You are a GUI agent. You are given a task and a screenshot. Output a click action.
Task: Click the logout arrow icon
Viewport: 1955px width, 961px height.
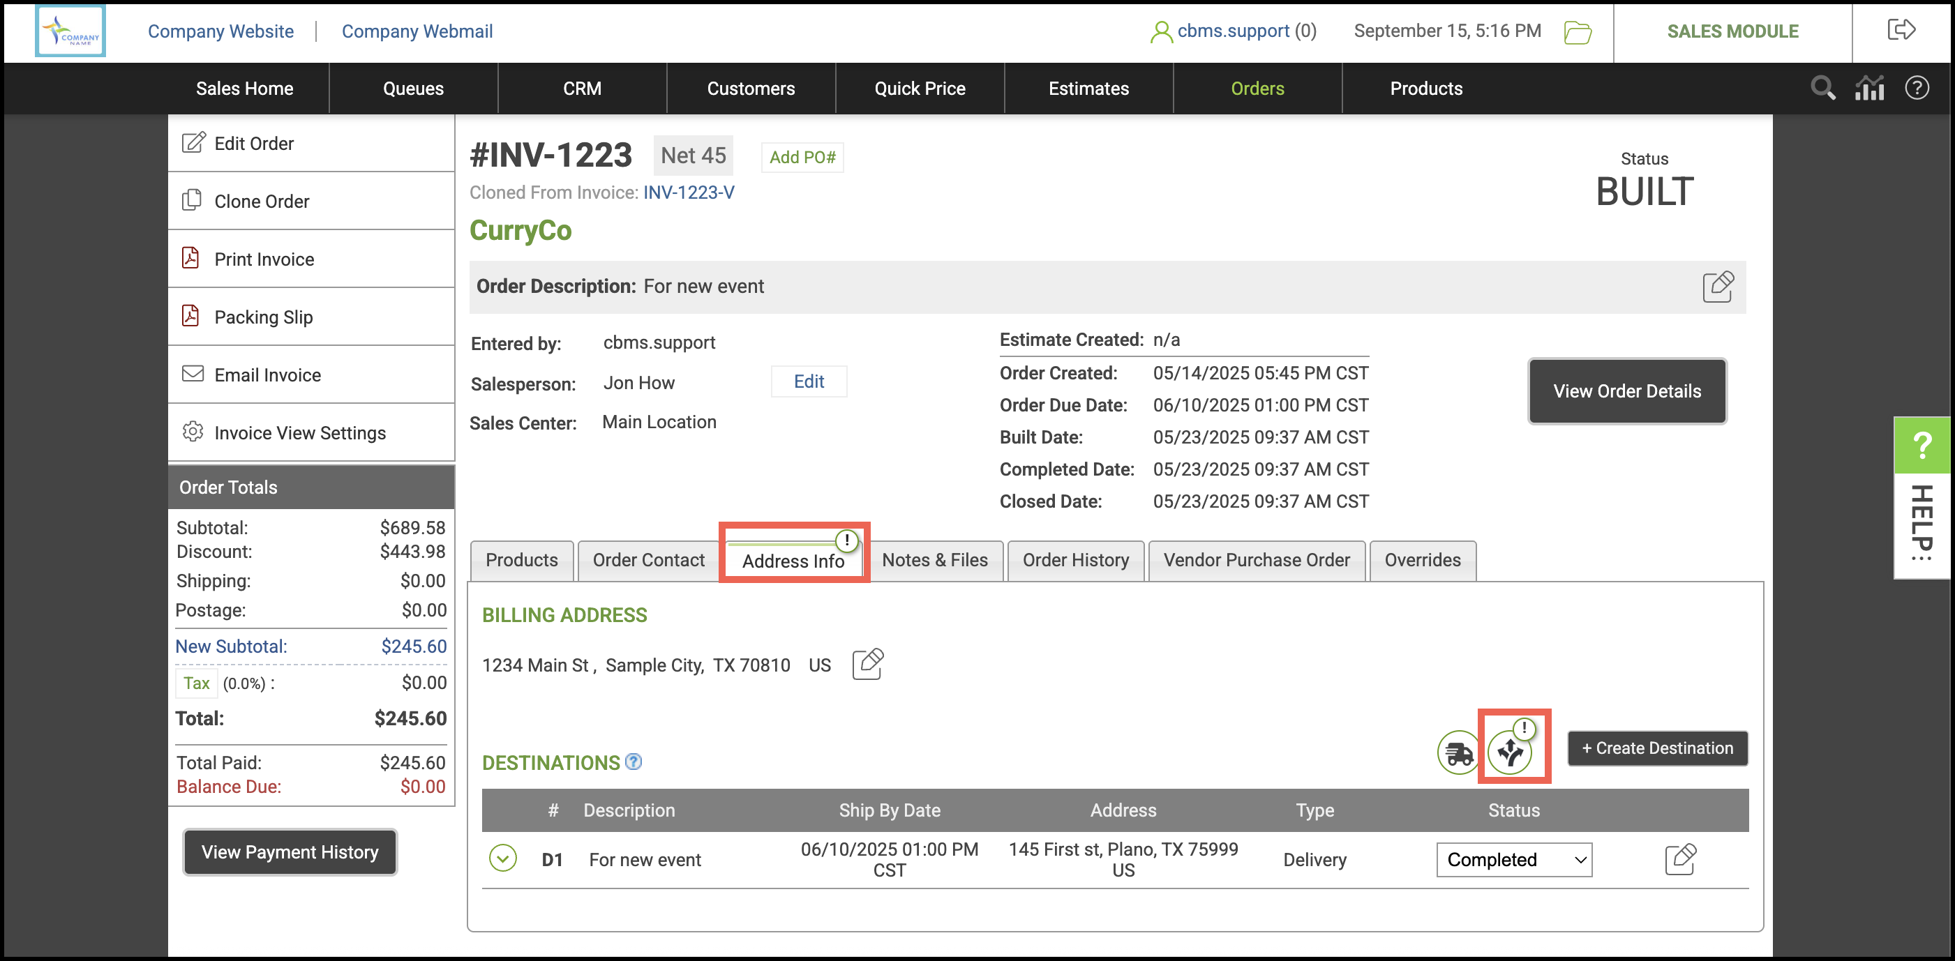point(1901,31)
